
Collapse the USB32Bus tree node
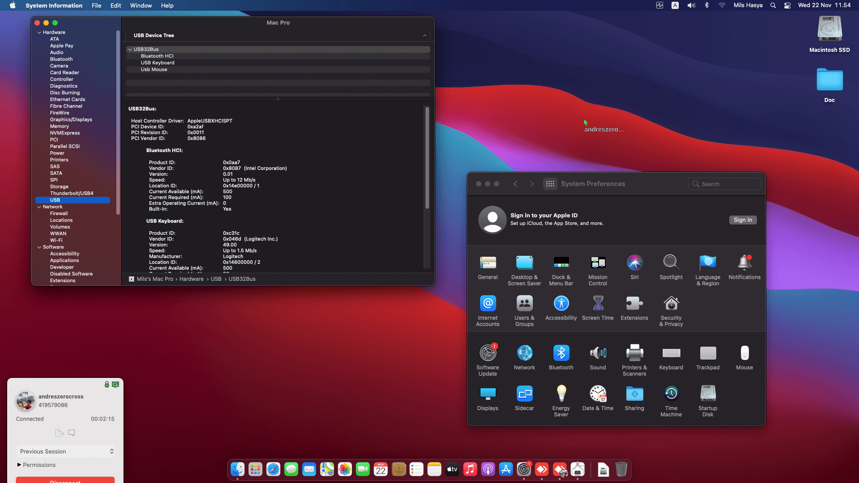point(130,50)
